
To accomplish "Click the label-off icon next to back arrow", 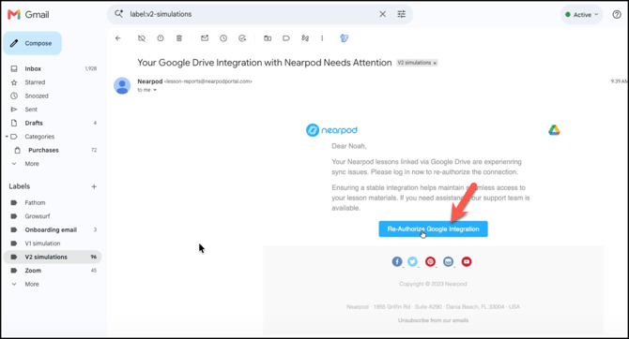I will tap(141, 38).
